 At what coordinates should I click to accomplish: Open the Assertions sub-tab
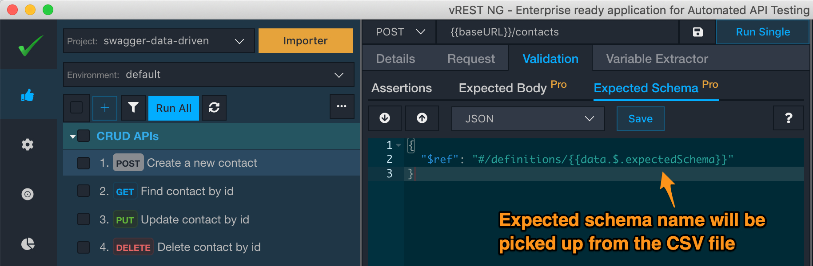click(402, 88)
